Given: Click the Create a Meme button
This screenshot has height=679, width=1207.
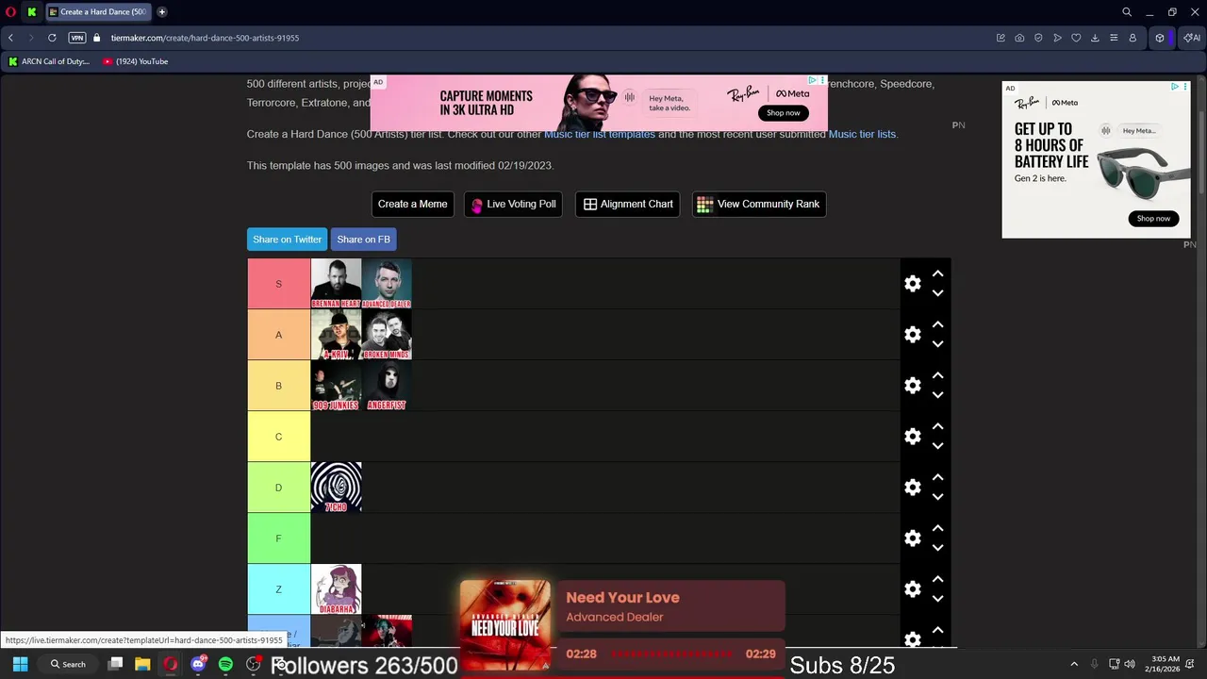Looking at the screenshot, I should tap(413, 204).
